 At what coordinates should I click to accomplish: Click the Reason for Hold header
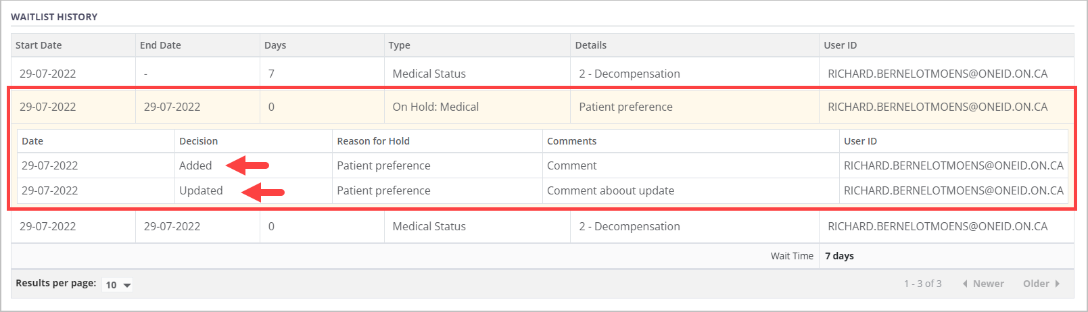click(x=373, y=141)
